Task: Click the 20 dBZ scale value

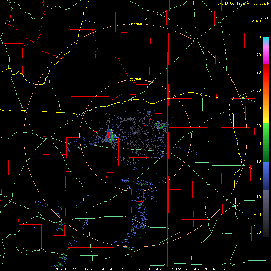Action: 259,144
